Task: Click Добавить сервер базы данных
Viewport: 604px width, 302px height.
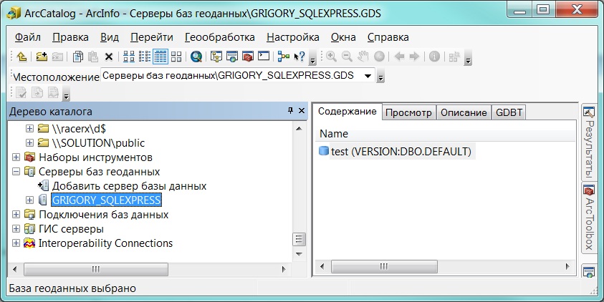Action: pyautogui.click(x=130, y=186)
